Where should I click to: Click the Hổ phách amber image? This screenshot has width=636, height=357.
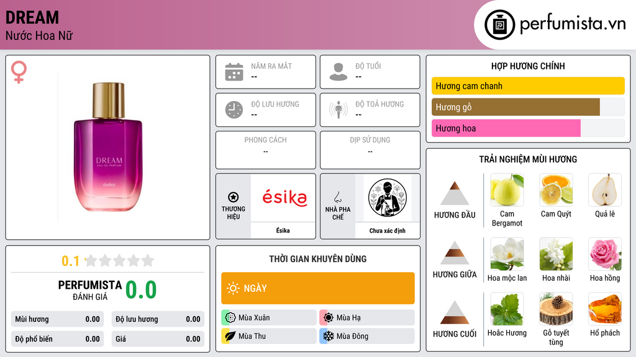(x=605, y=309)
